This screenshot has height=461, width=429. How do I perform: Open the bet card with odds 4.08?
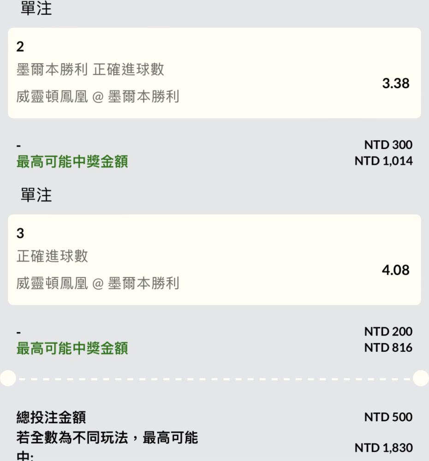(x=214, y=260)
